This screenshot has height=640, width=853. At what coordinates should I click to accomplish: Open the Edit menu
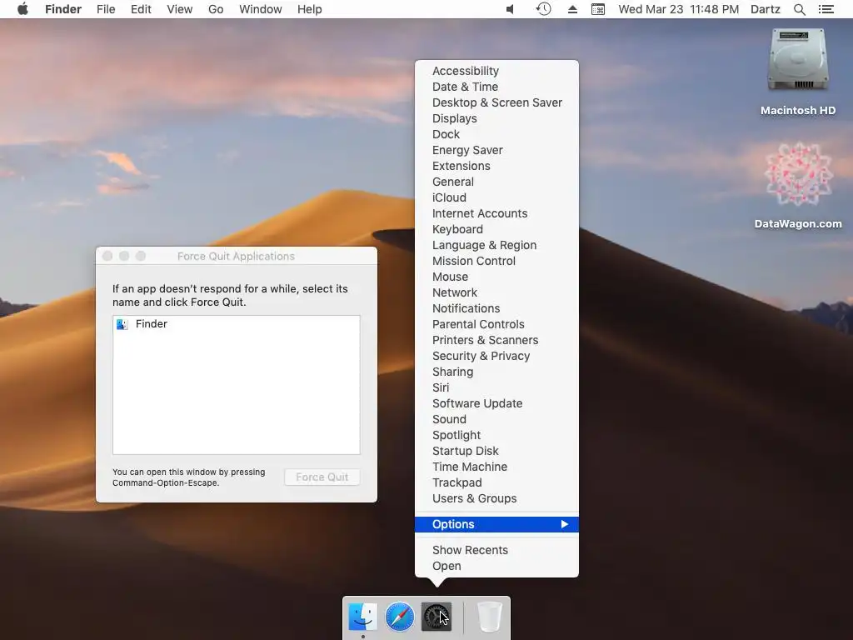(x=141, y=9)
